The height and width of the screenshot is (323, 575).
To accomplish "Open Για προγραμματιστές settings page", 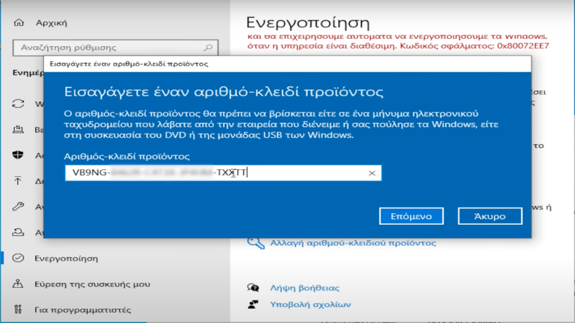I will (x=83, y=309).
